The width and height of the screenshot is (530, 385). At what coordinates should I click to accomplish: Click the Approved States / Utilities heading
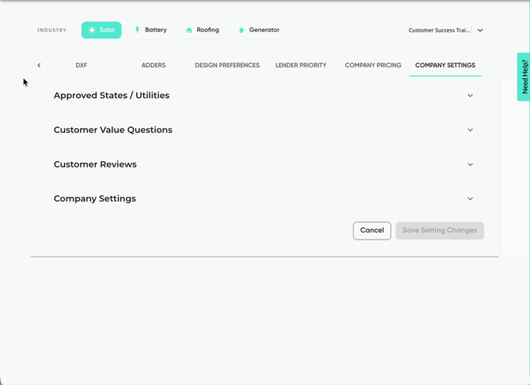(x=112, y=96)
